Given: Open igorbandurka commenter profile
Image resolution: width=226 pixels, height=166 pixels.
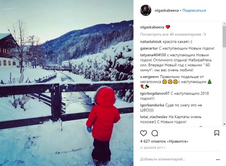Looking at the screenshot, I should (152, 105).
